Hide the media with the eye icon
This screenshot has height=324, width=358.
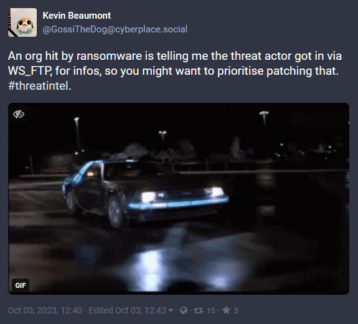[19, 114]
